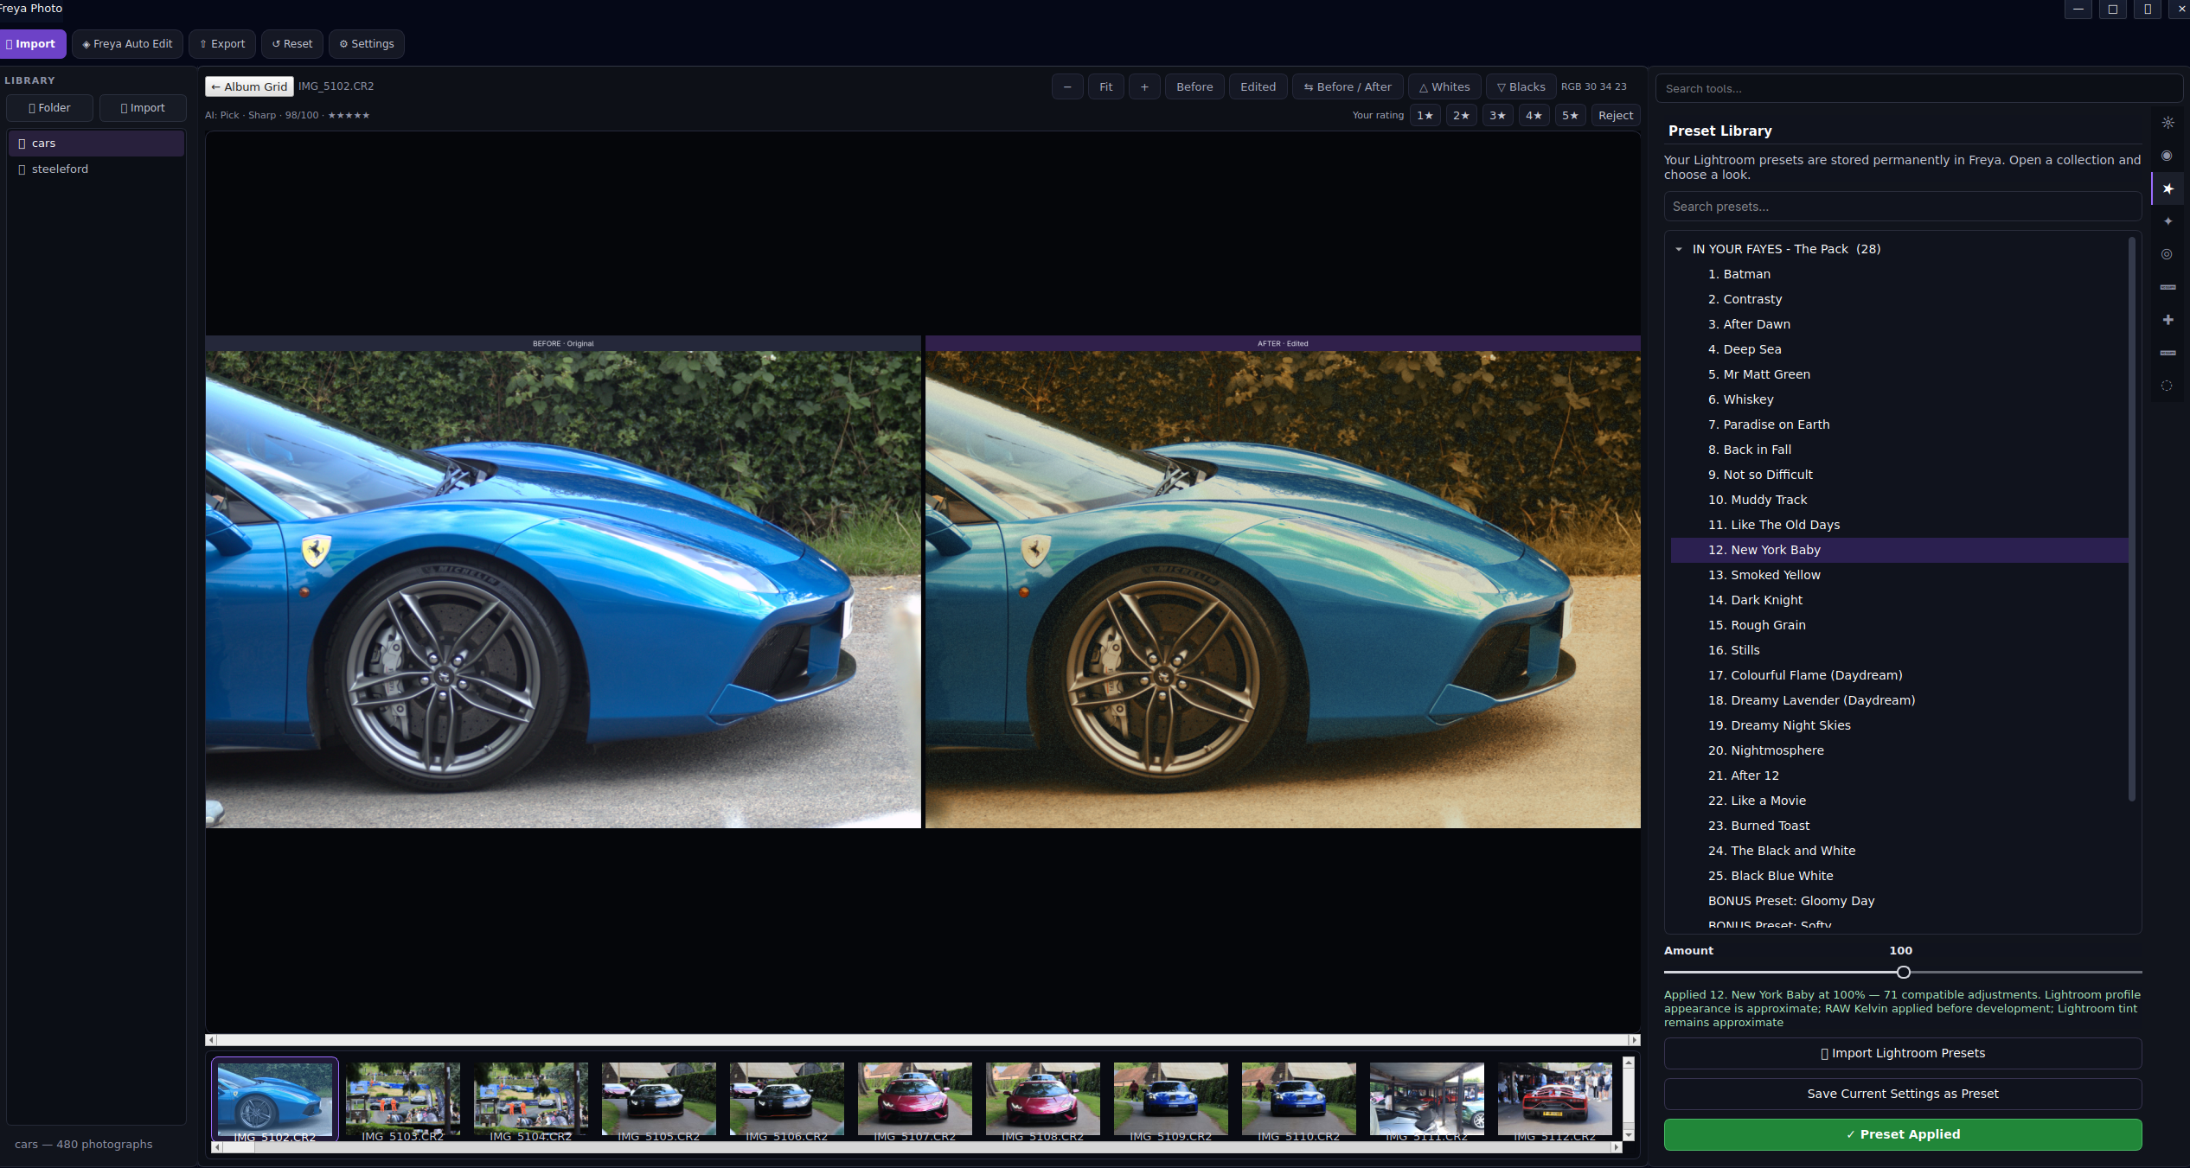2190x1168 pixels.
Task: Go back to Album Grid
Action: click(x=249, y=86)
